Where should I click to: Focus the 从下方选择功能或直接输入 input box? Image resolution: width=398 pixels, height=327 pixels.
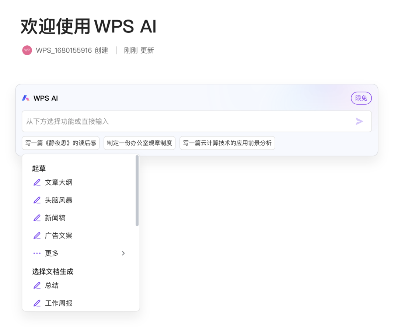(197, 121)
